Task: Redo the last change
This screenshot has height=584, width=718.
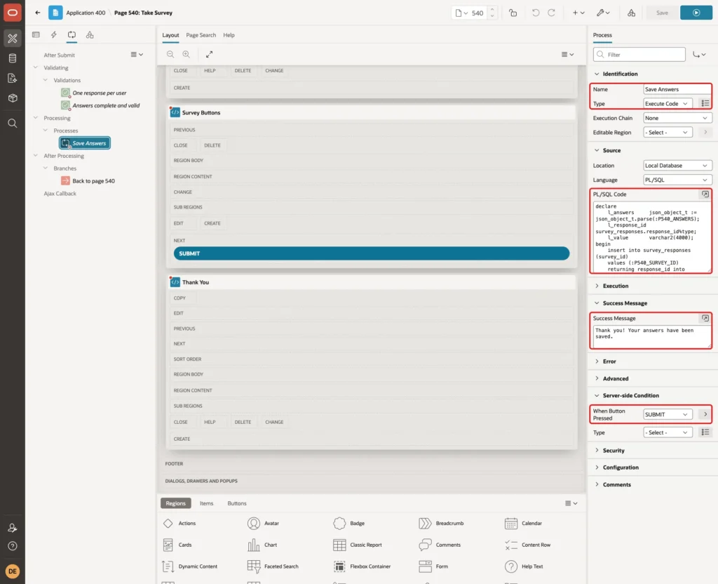Action: click(551, 13)
